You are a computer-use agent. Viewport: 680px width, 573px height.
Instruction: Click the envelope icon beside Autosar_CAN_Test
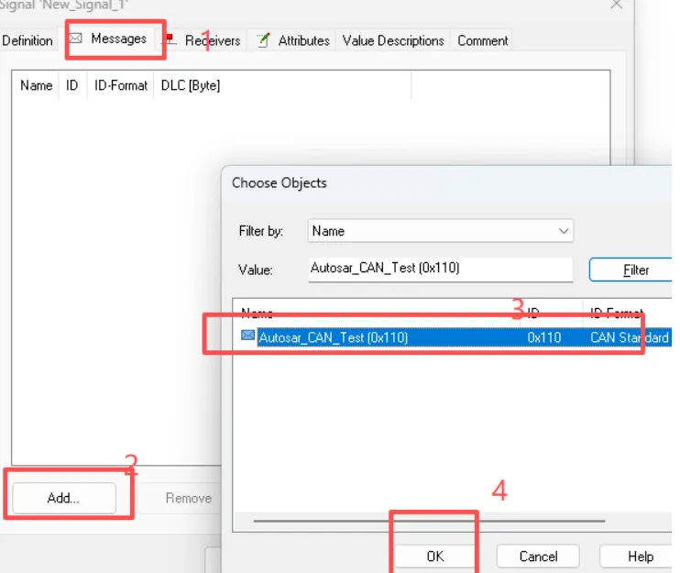[247, 336]
